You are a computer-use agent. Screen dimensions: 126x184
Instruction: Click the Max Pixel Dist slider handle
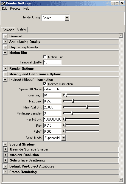[87, 107]
